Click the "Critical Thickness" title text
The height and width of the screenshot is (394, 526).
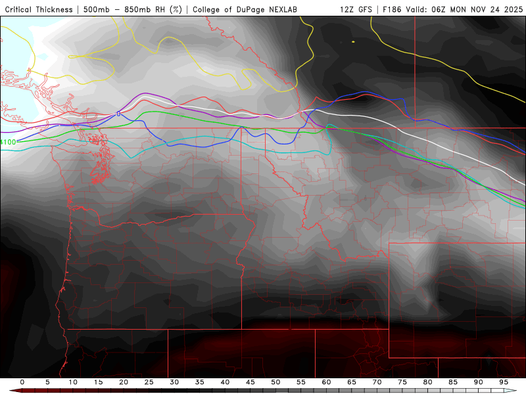(39, 9)
